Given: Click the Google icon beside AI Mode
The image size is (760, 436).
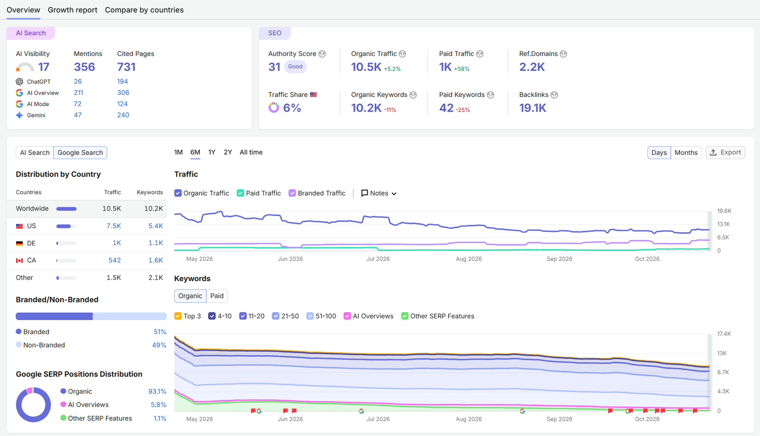Looking at the screenshot, I should 19,104.
